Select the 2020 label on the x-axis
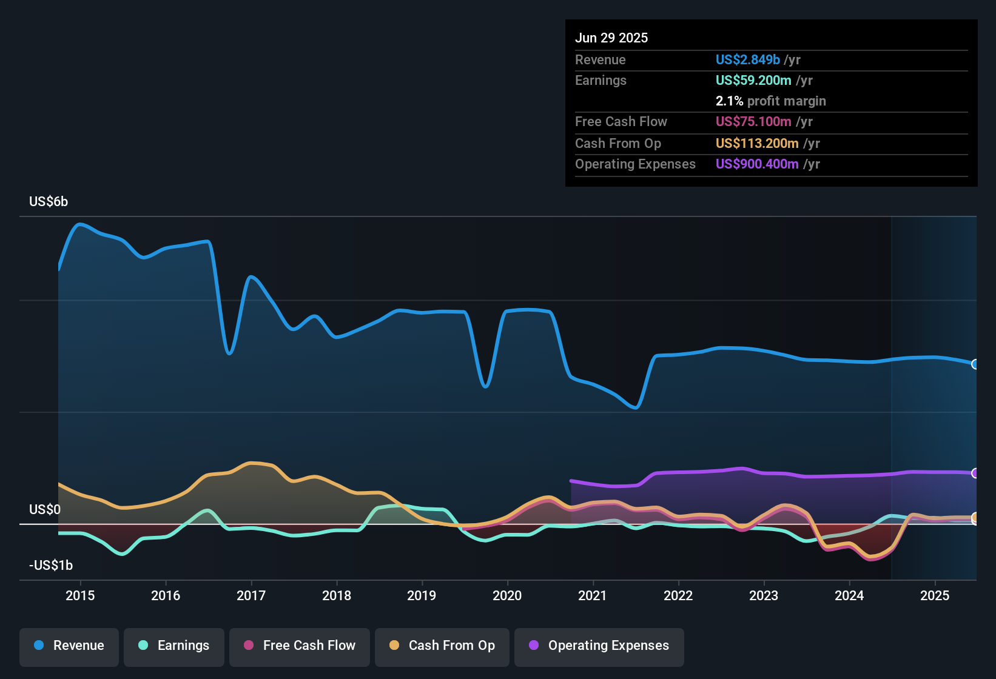The image size is (996, 679). tap(507, 595)
